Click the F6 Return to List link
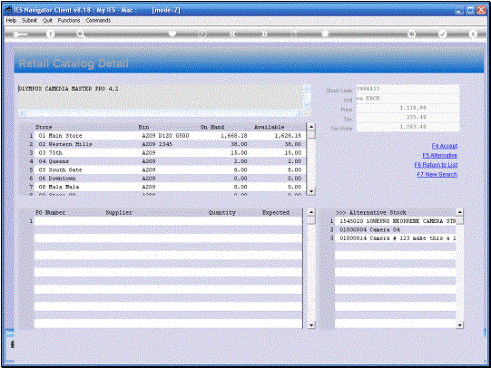 (x=436, y=165)
